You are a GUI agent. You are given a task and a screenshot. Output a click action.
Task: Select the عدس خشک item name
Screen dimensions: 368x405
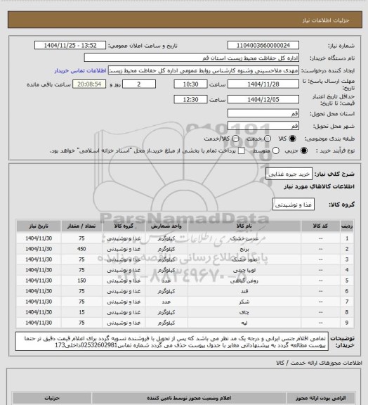click(x=244, y=238)
